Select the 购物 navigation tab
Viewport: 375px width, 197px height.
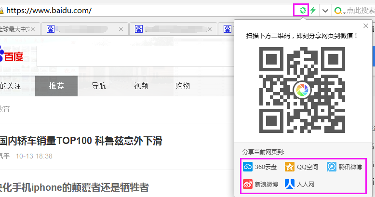point(183,86)
